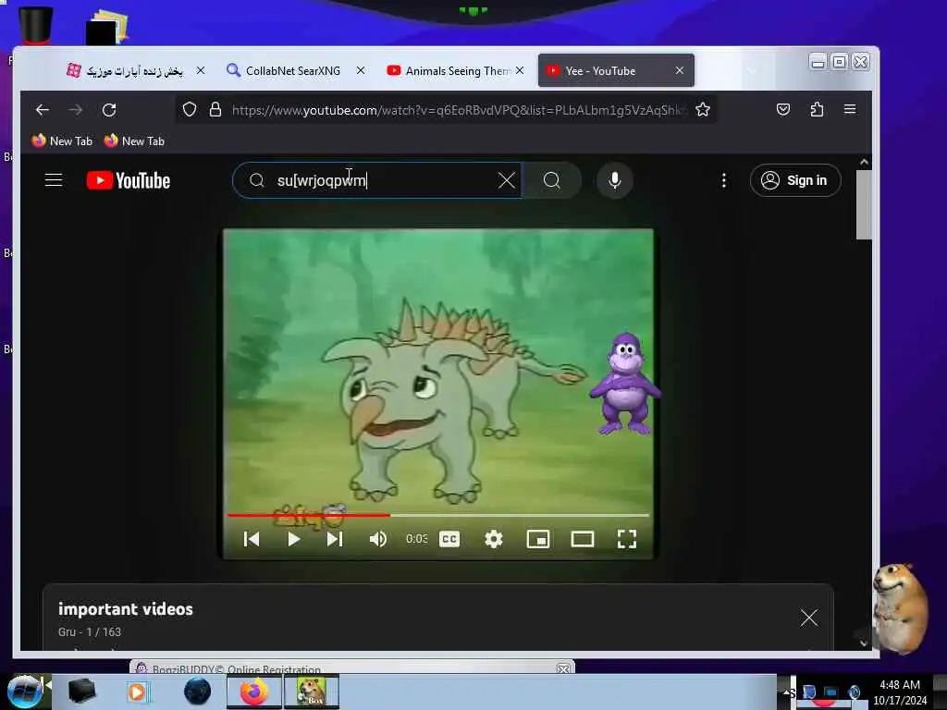Toggle closed captions CC button
The image size is (947, 710).
(449, 539)
